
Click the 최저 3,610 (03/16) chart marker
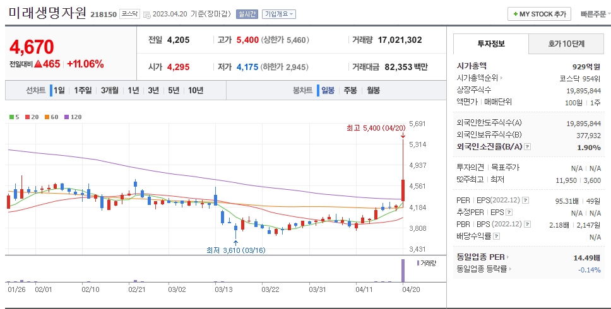point(236,250)
